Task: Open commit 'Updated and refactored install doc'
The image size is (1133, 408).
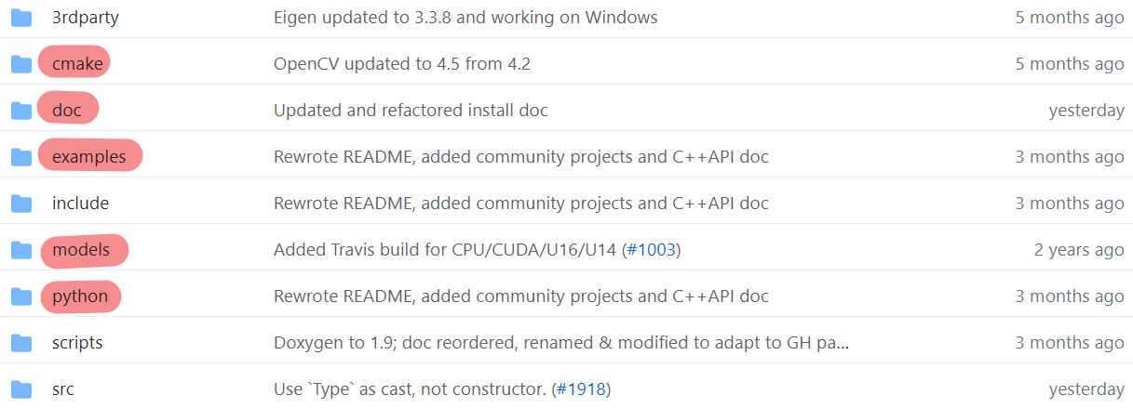Action: click(x=411, y=111)
